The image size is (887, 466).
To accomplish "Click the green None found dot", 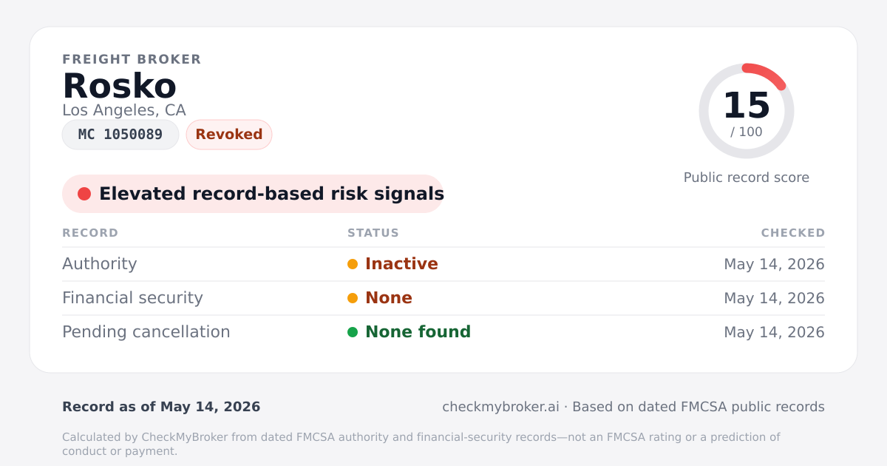I will tap(353, 332).
